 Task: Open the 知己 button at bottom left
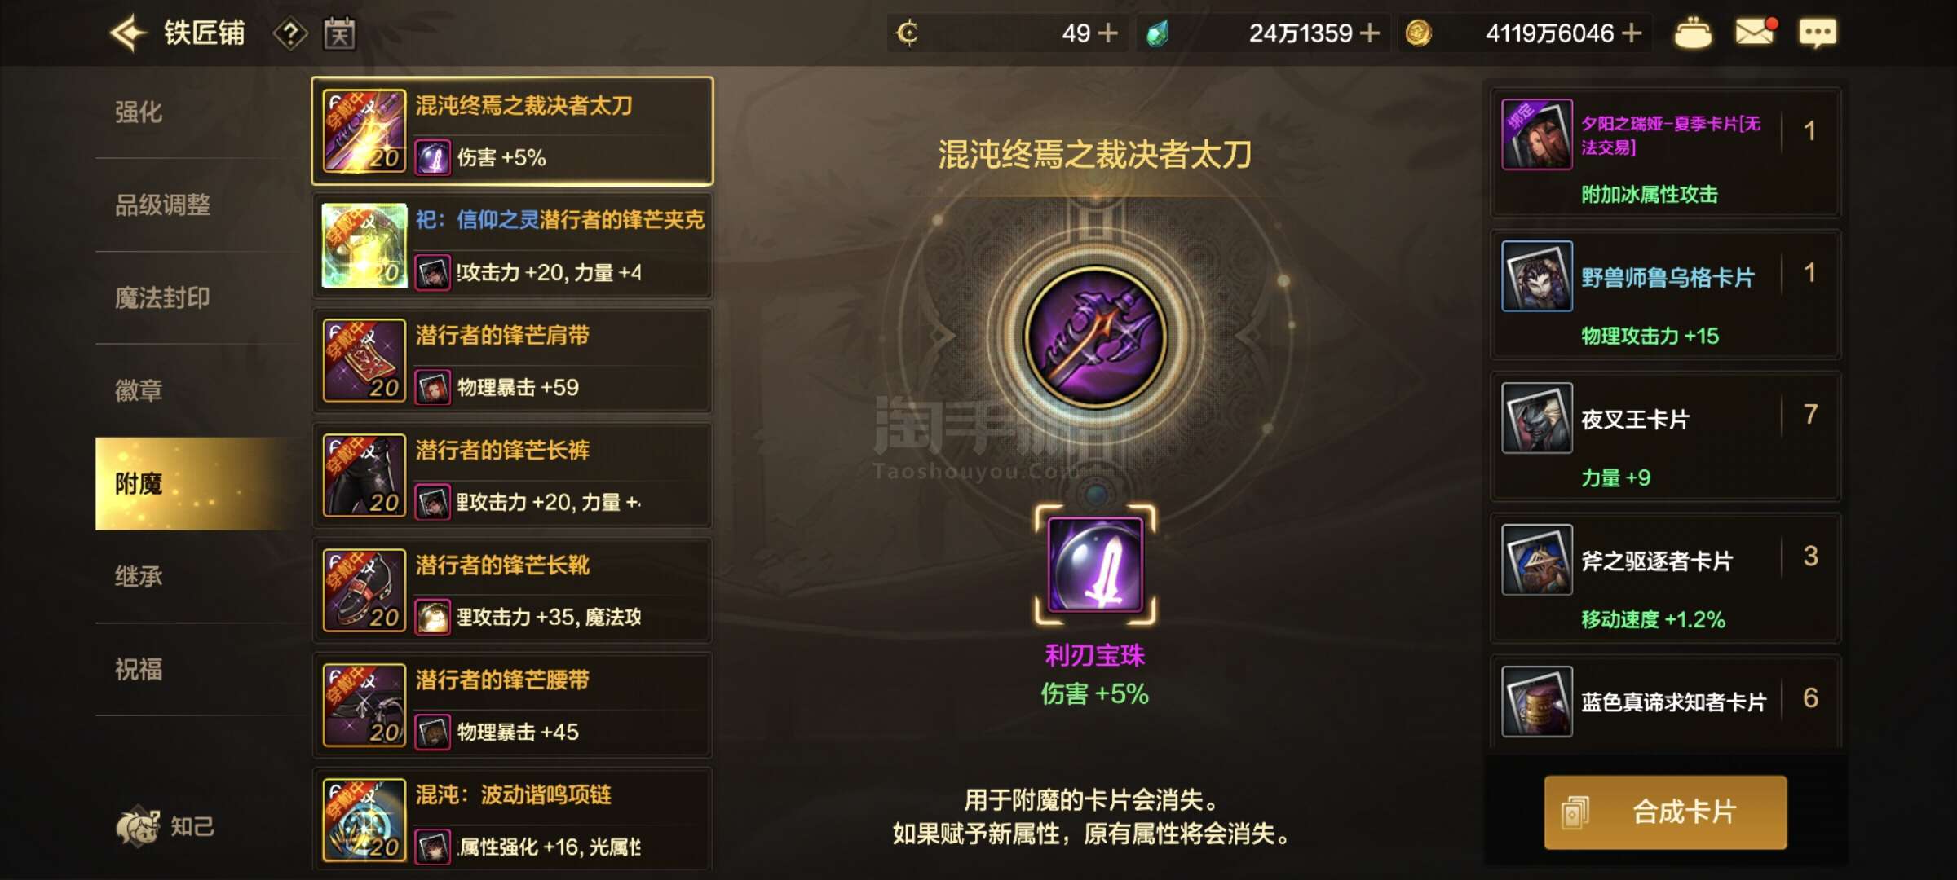coord(166,826)
